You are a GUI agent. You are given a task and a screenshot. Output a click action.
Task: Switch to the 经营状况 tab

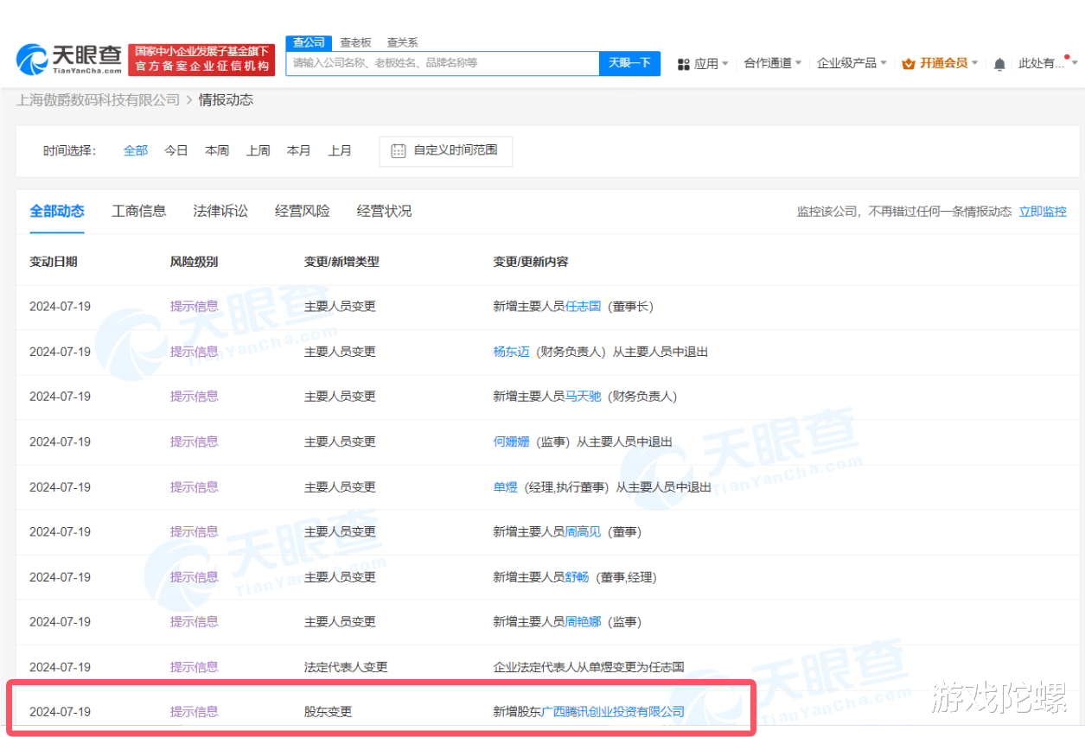(x=384, y=211)
